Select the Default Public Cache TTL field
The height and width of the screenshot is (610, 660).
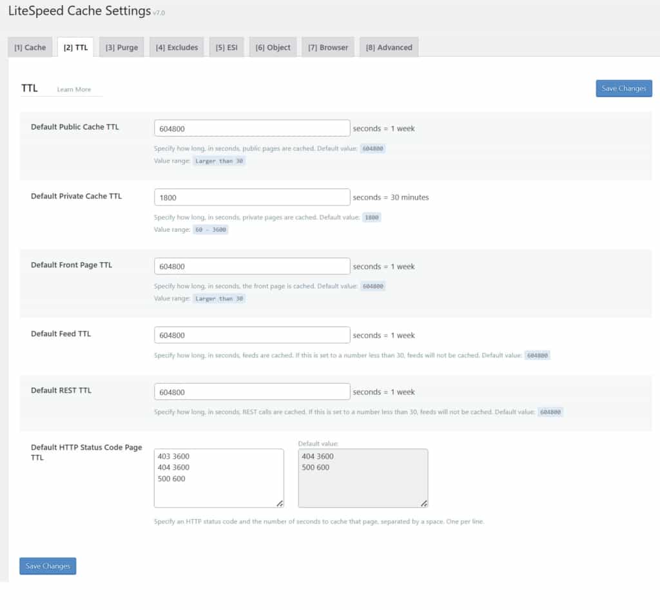click(x=251, y=128)
